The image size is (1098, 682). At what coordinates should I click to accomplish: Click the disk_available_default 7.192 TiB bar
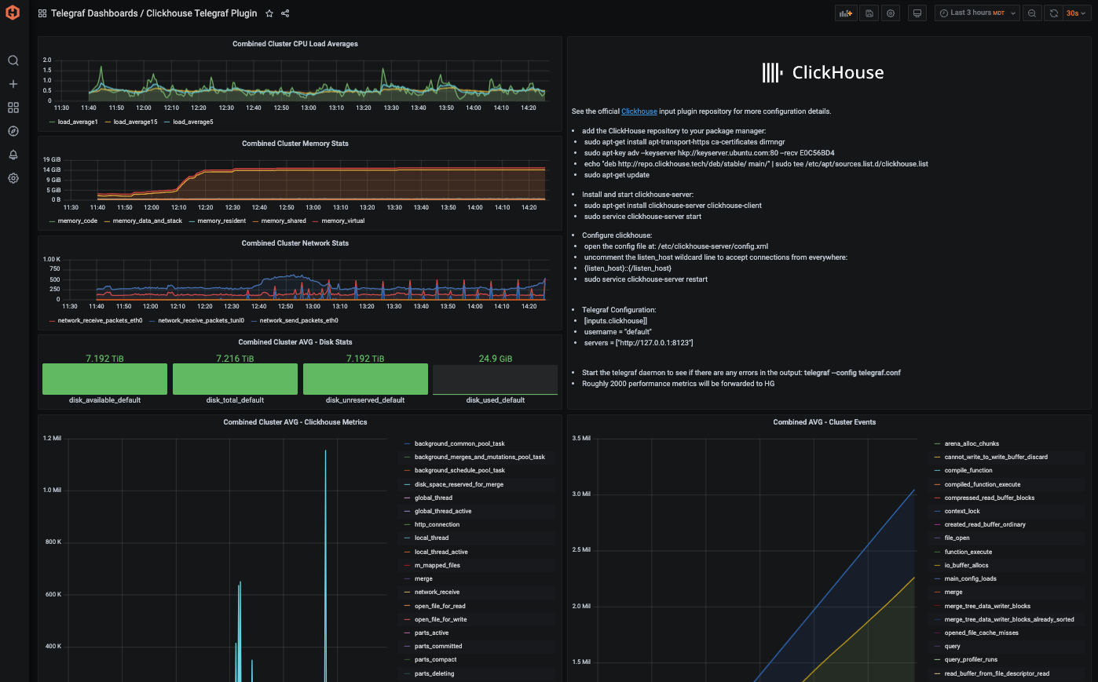point(104,378)
